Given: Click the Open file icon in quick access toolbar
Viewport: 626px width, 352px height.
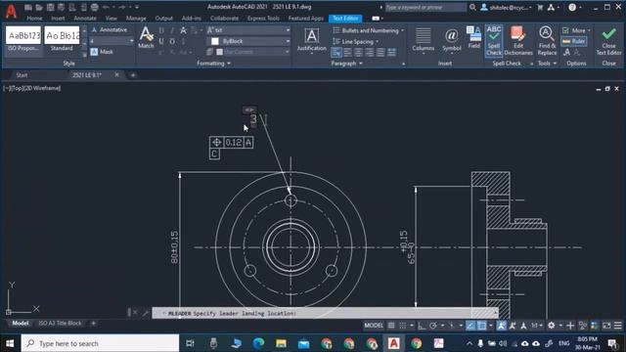Looking at the screenshot, I should (x=39, y=7).
